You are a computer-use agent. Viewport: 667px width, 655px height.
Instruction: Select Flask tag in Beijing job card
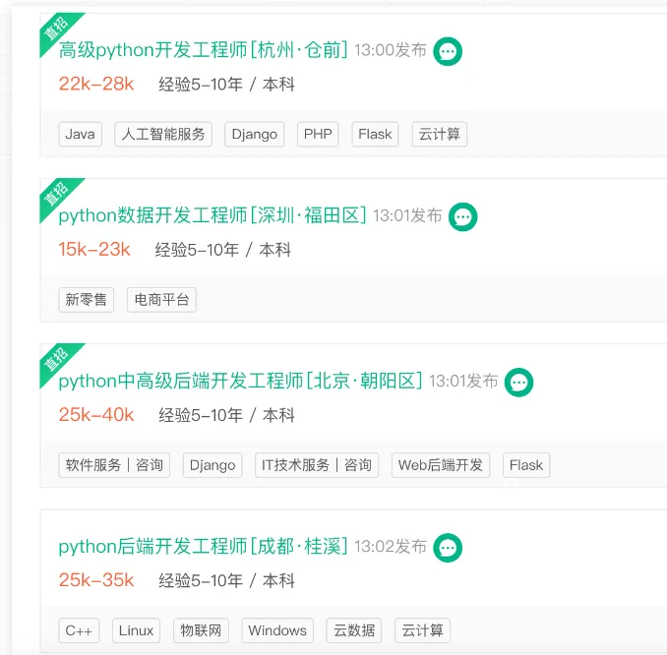pos(526,465)
